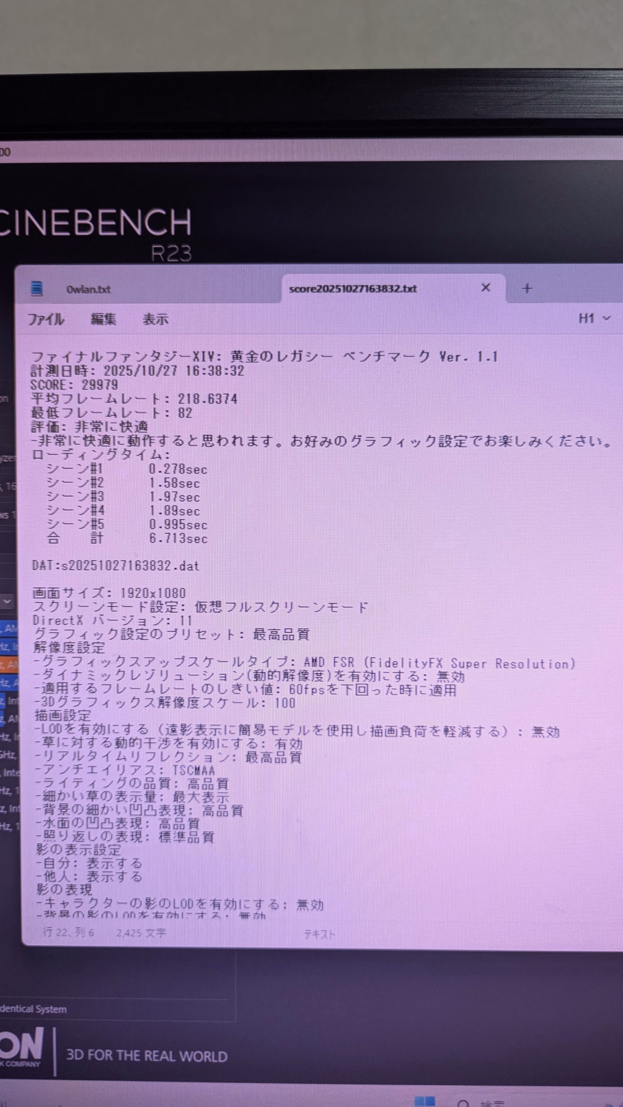Screen dimensions: 623x1107
Task: Click the 2,425 文字 character count
Action: click(141, 933)
